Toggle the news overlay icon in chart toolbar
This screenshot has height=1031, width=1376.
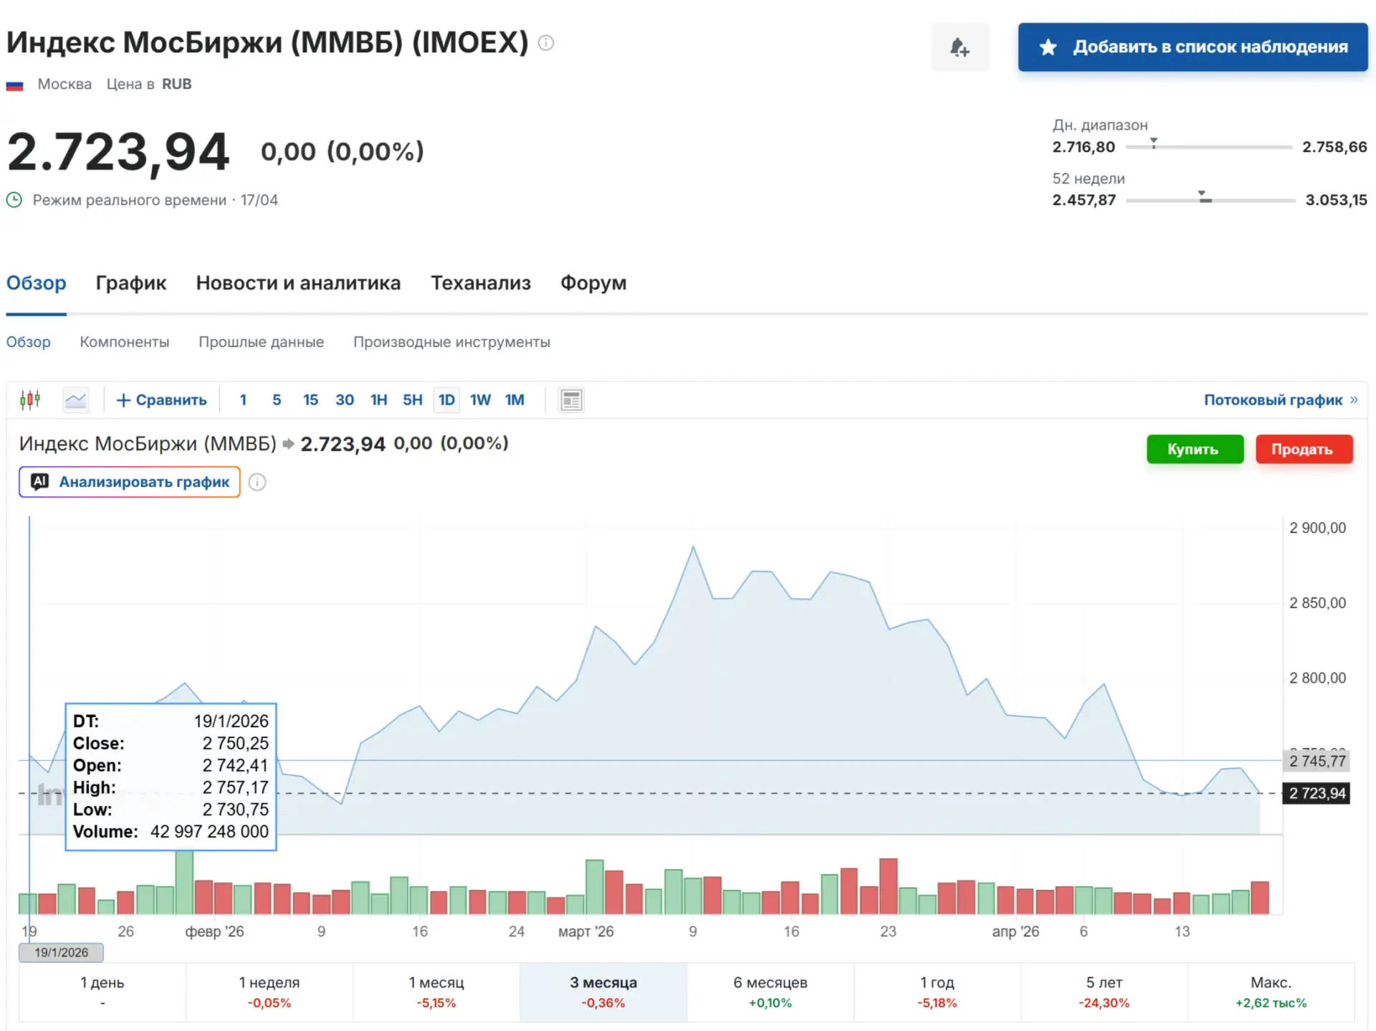coord(571,400)
